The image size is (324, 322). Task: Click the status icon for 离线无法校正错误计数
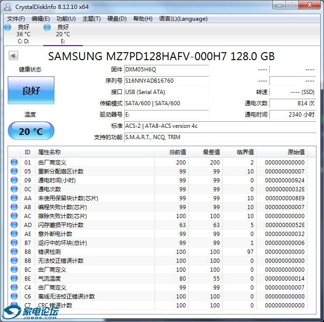[x=14, y=296]
